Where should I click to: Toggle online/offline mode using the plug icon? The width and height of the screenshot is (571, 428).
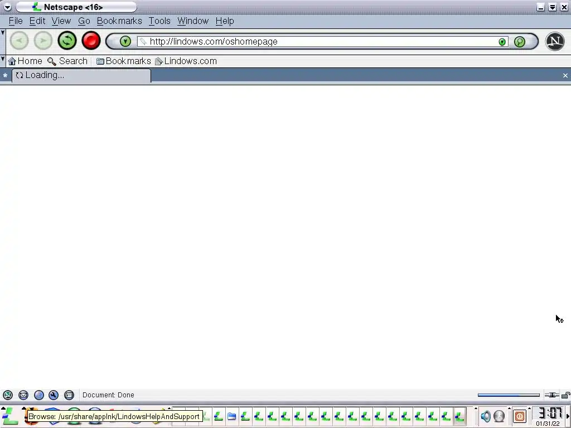[x=552, y=395]
